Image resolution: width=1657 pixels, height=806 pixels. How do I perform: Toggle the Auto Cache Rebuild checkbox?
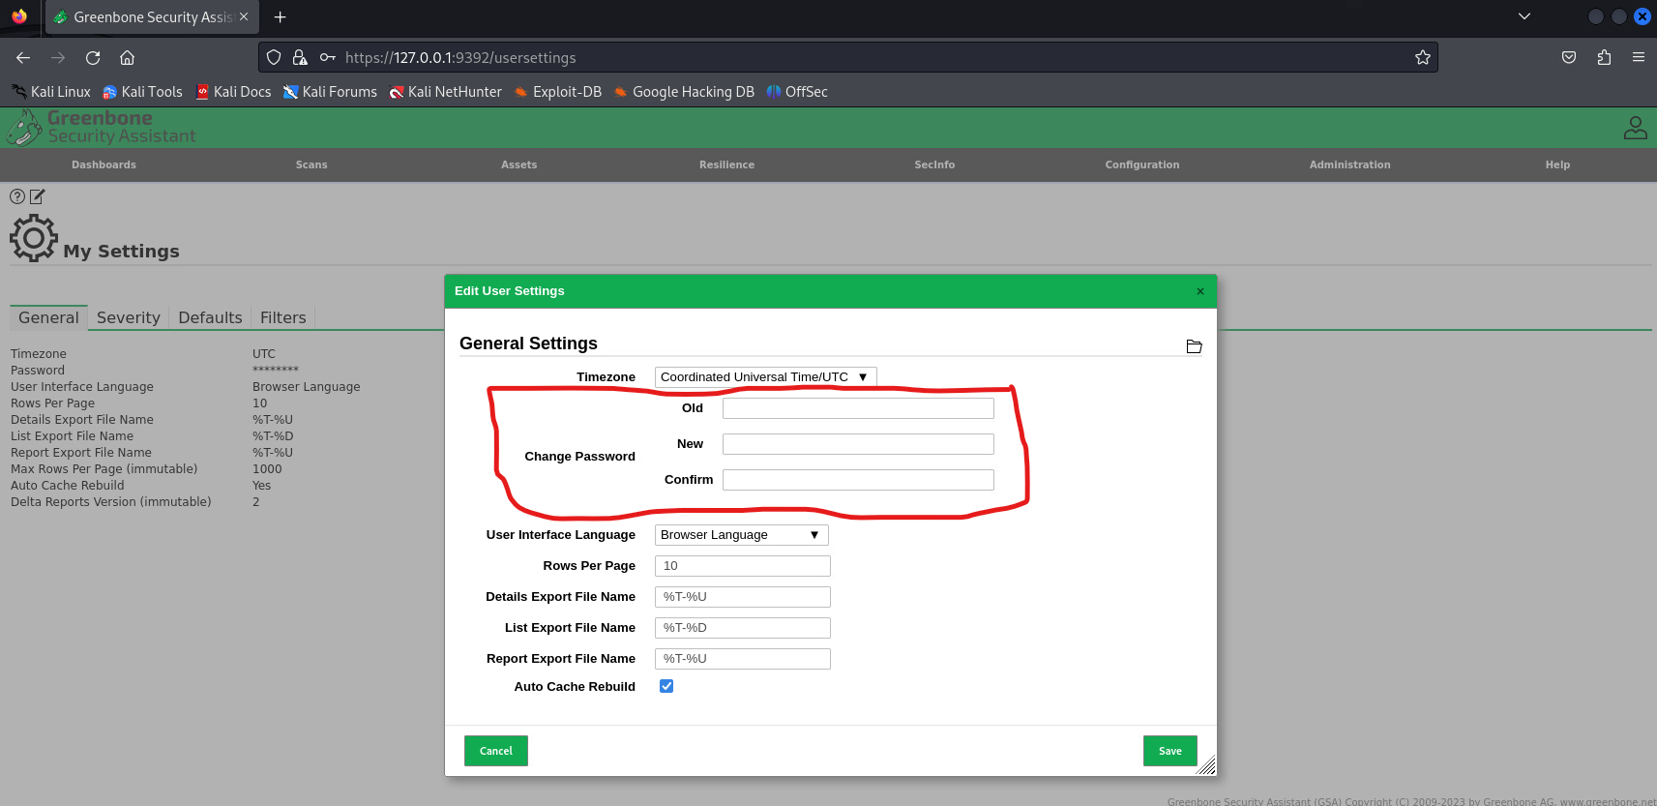pos(666,686)
